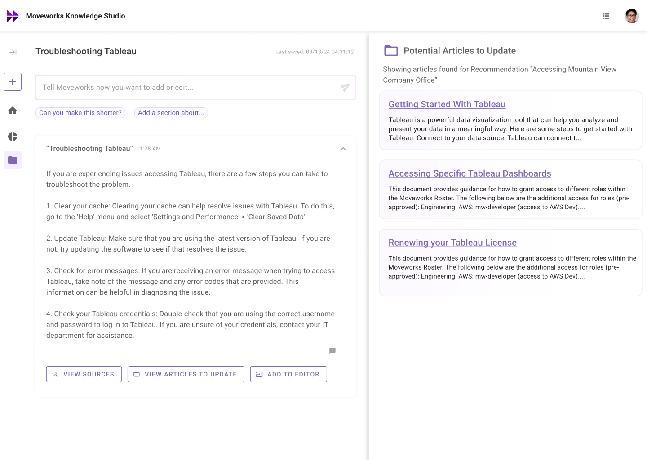
Task: Click the 'Check for error messages' step
Action: tap(191, 282)
